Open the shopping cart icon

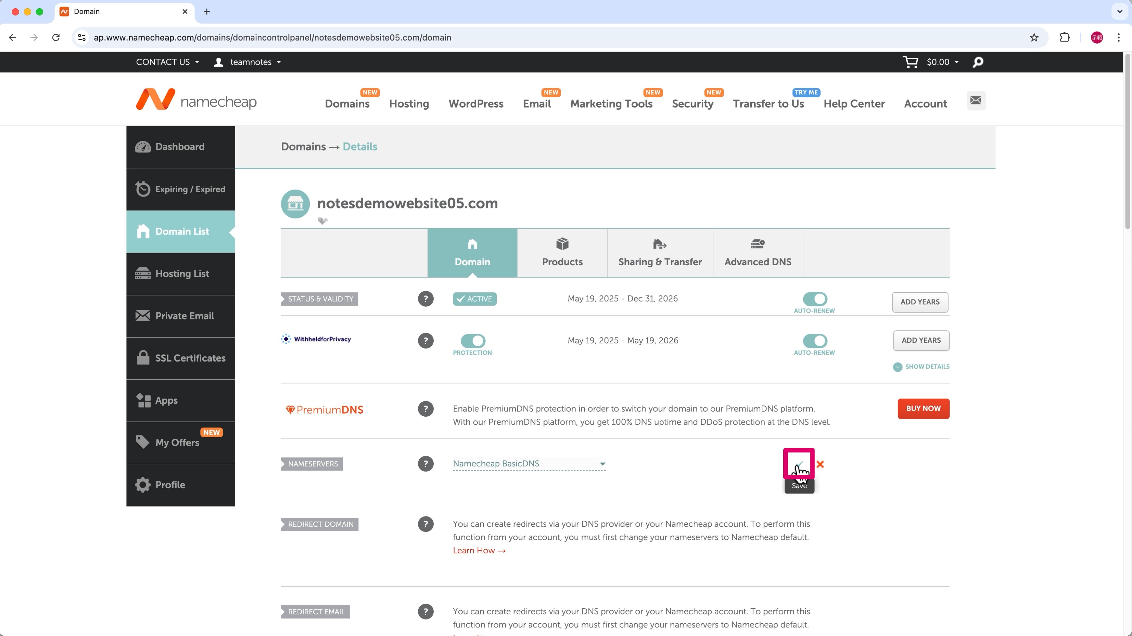pos(910,62)
